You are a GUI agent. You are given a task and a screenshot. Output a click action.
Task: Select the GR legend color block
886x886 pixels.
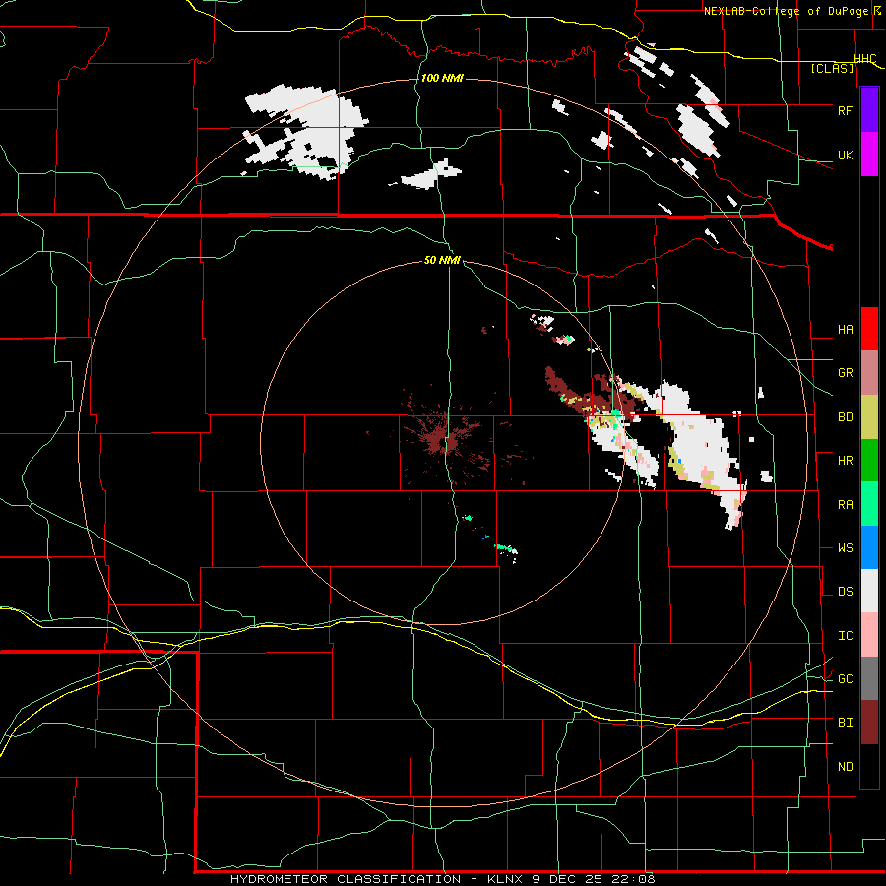(x=869, y=373)
